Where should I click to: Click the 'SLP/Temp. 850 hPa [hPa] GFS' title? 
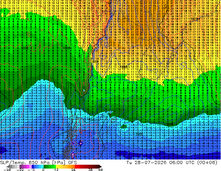tap(38, 163)
